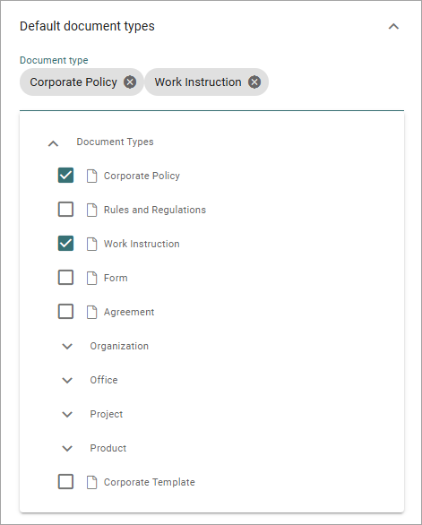Click the Corporate Policy document icon

pos(91,176)
